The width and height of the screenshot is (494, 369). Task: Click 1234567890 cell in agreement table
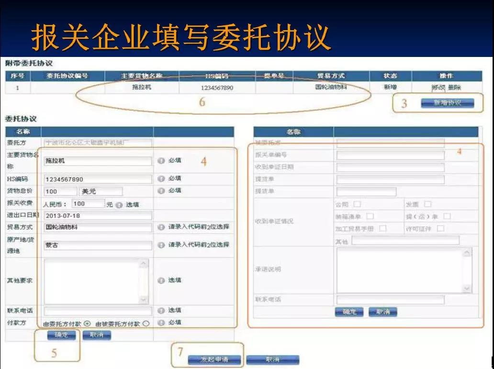pyautogui.click(x=217, y=88)
